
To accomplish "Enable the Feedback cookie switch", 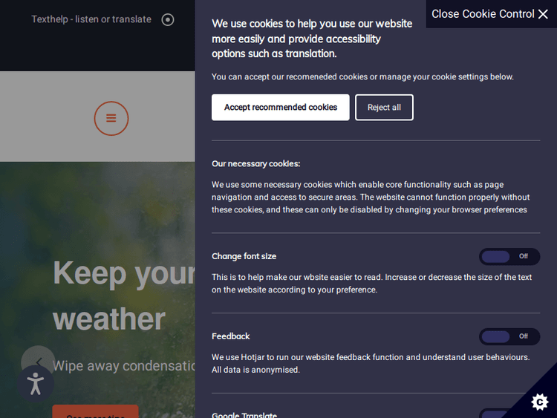I will [509, 336].
